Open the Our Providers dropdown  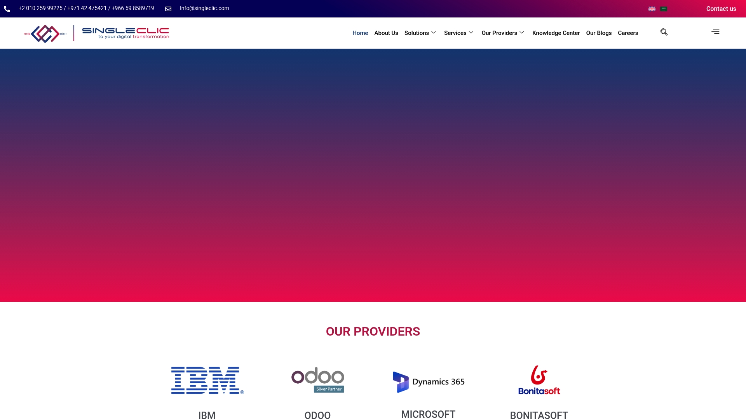502,33
